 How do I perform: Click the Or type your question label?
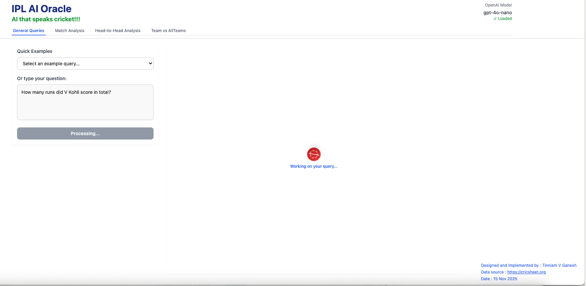(42, 78)
